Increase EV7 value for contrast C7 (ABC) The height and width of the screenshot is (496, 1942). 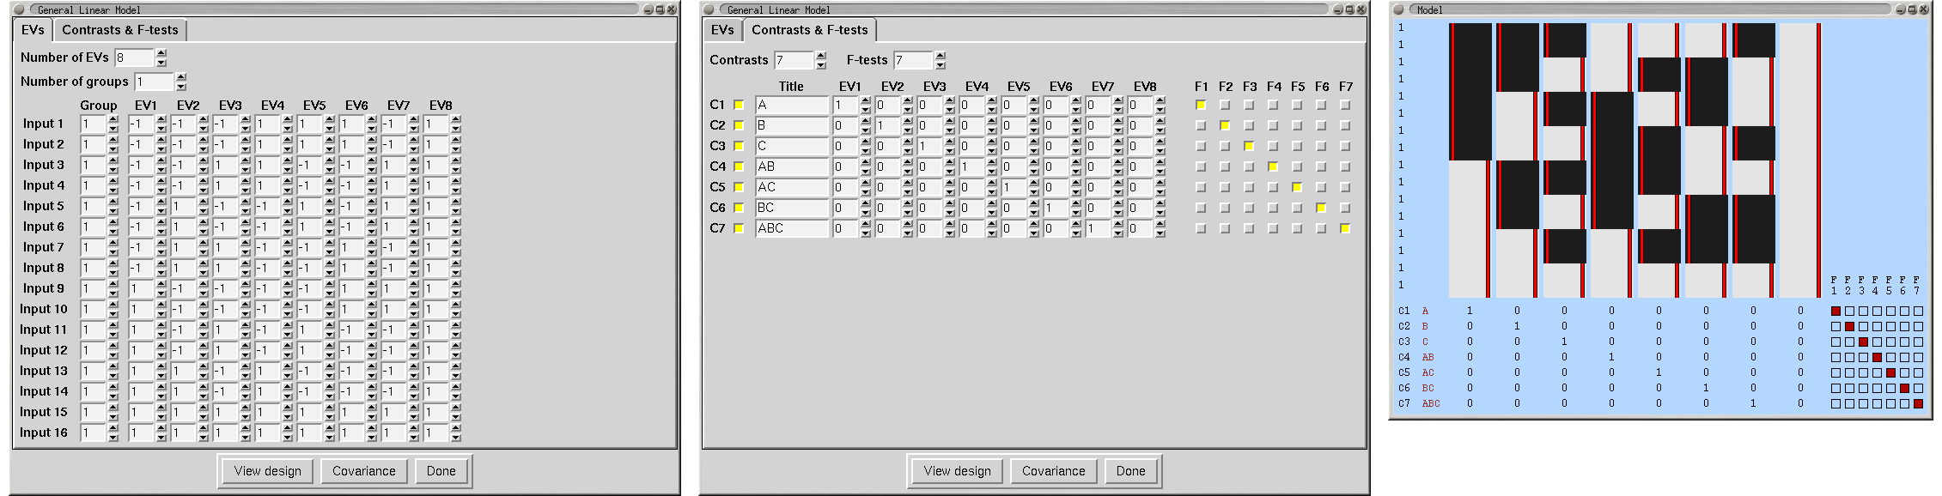point(1117,224)
